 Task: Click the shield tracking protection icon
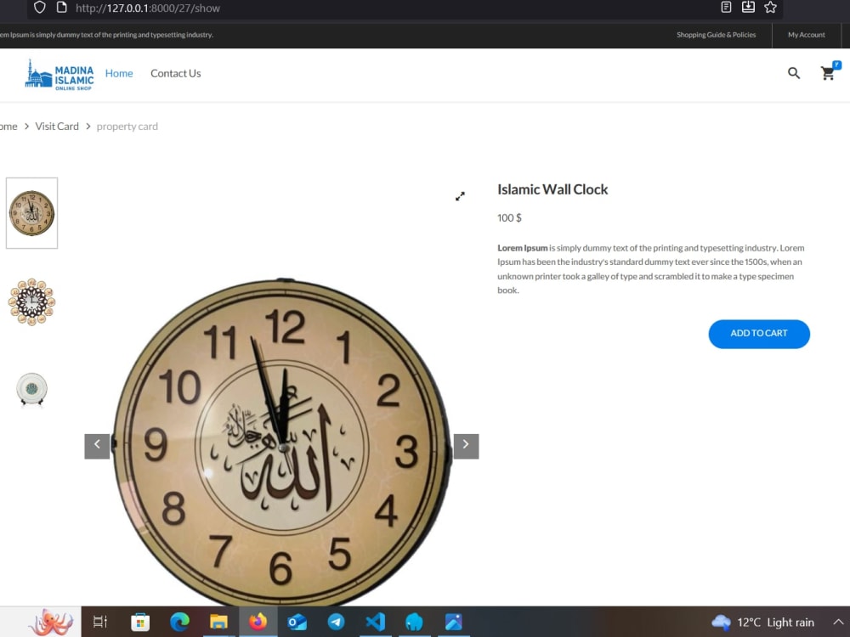(x=40, y=8)
